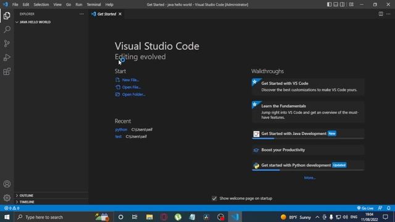395x222 pixels.
Task: Close the Get Started tab
Action: pos(120,14)
